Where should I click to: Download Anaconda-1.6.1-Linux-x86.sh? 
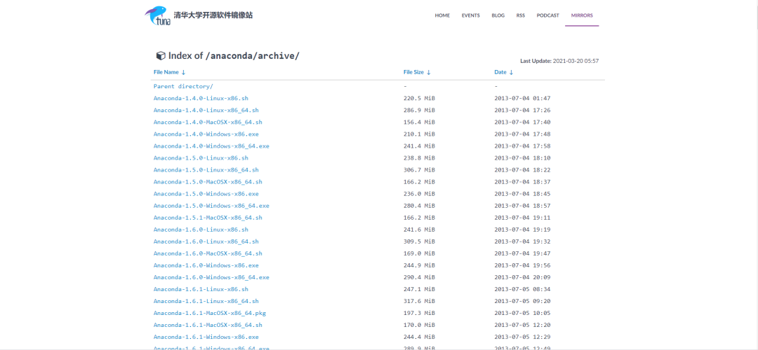coord(201,289)
